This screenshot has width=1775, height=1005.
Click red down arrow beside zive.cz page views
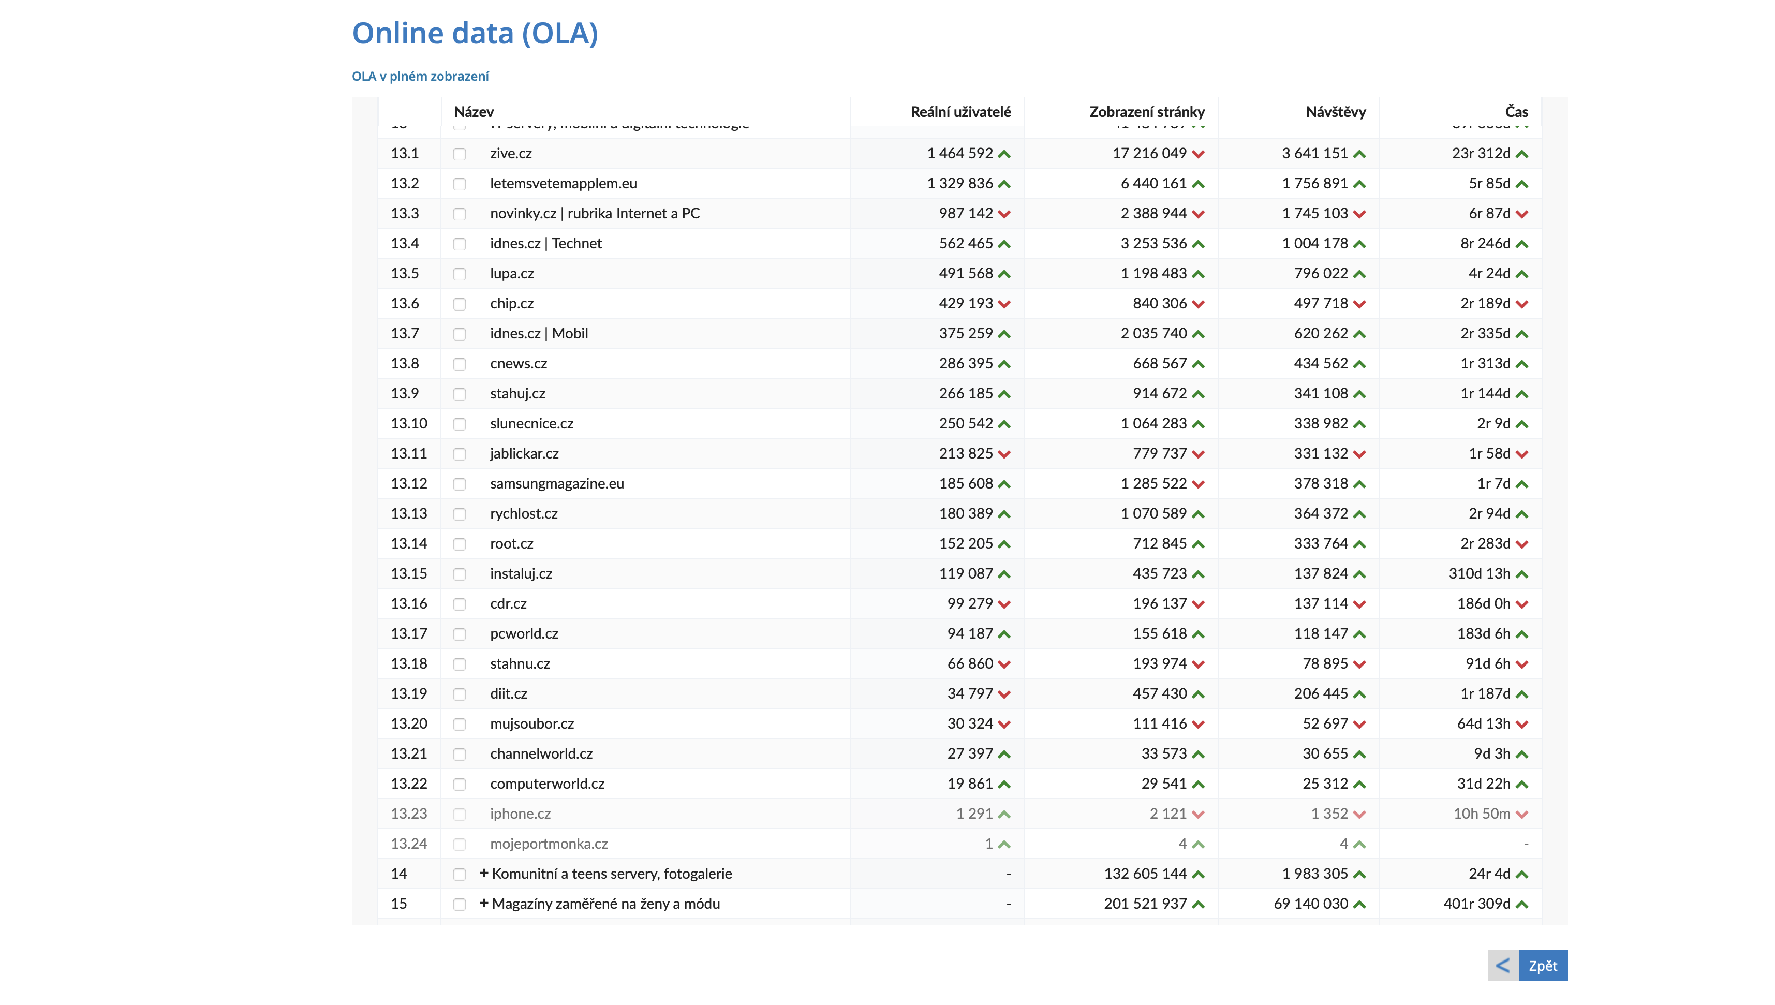coord(1198,154)
